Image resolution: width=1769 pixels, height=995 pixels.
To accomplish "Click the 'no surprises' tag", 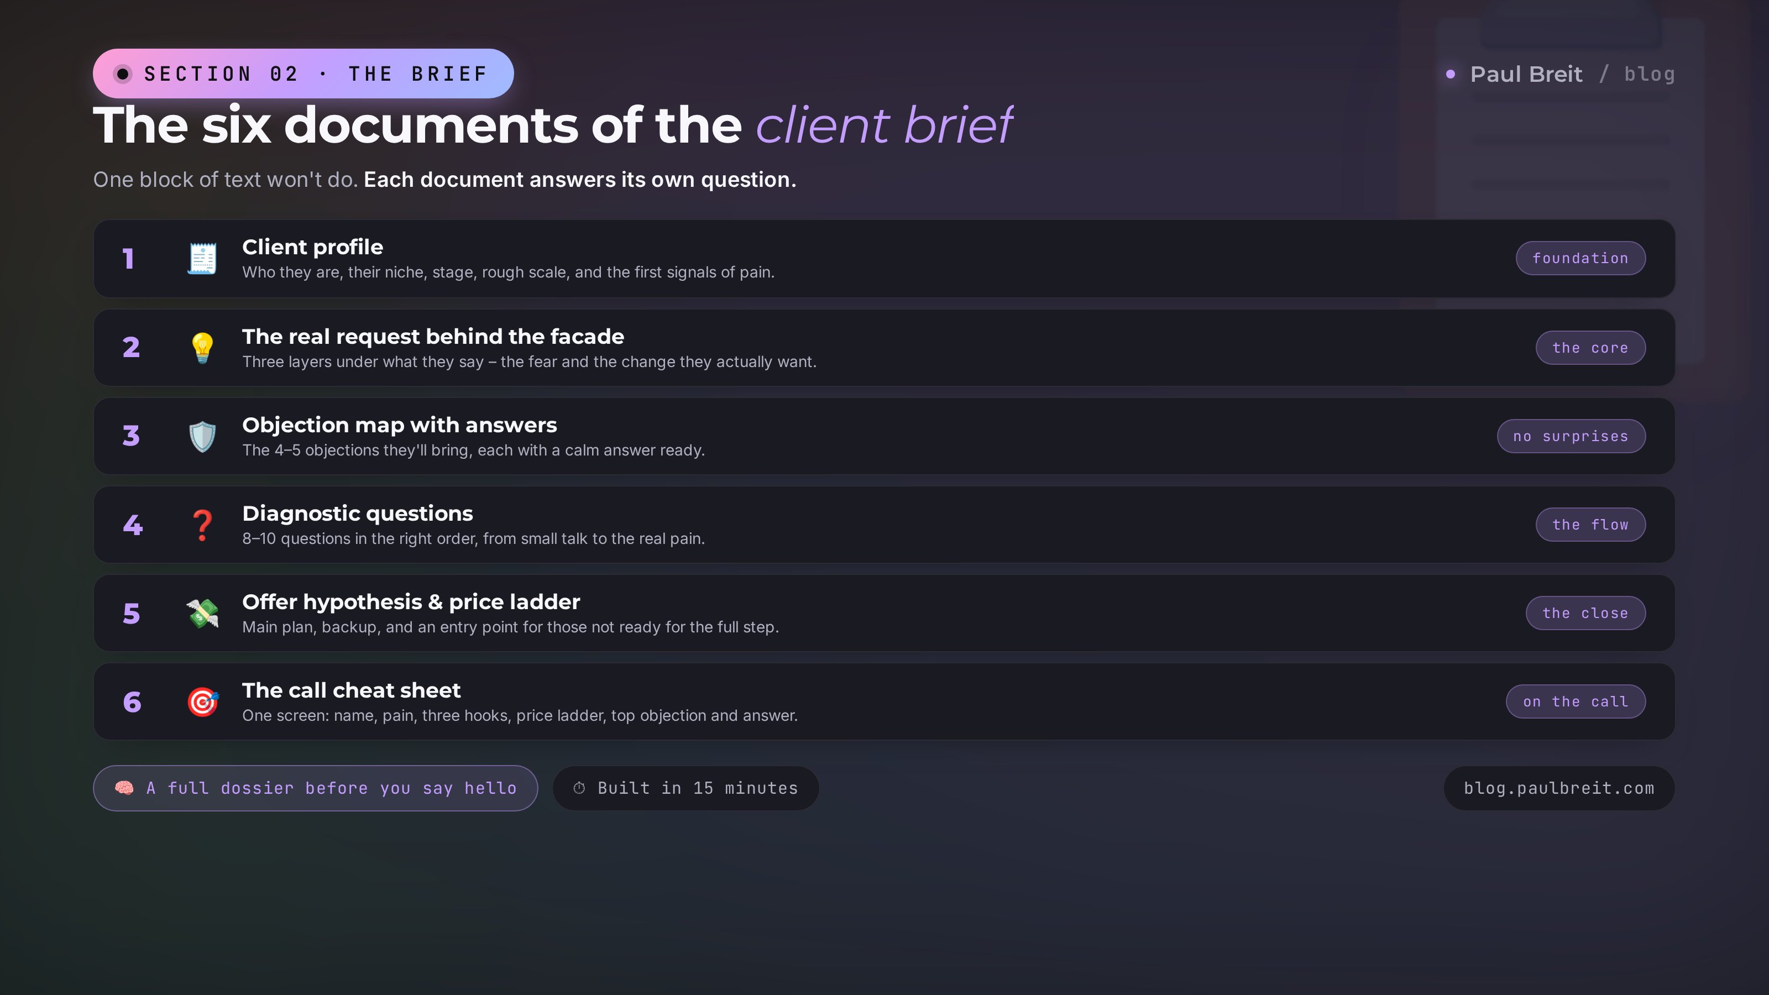I will tap(1571, 436).
